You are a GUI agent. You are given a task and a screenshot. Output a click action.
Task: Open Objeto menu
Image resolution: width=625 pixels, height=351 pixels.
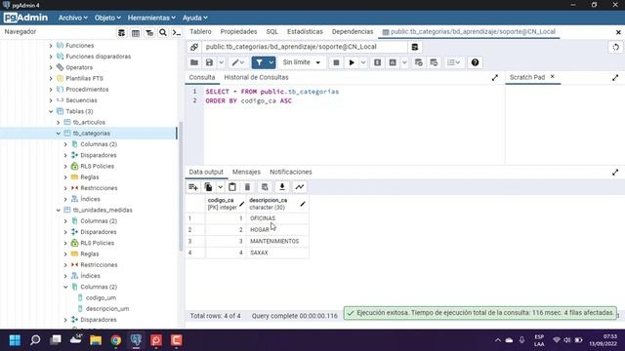click(x=107, y=18)
